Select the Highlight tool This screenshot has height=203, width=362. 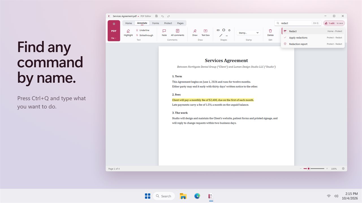128,33
